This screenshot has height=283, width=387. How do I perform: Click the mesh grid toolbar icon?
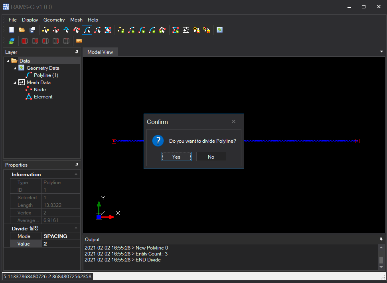pos(186,30)
